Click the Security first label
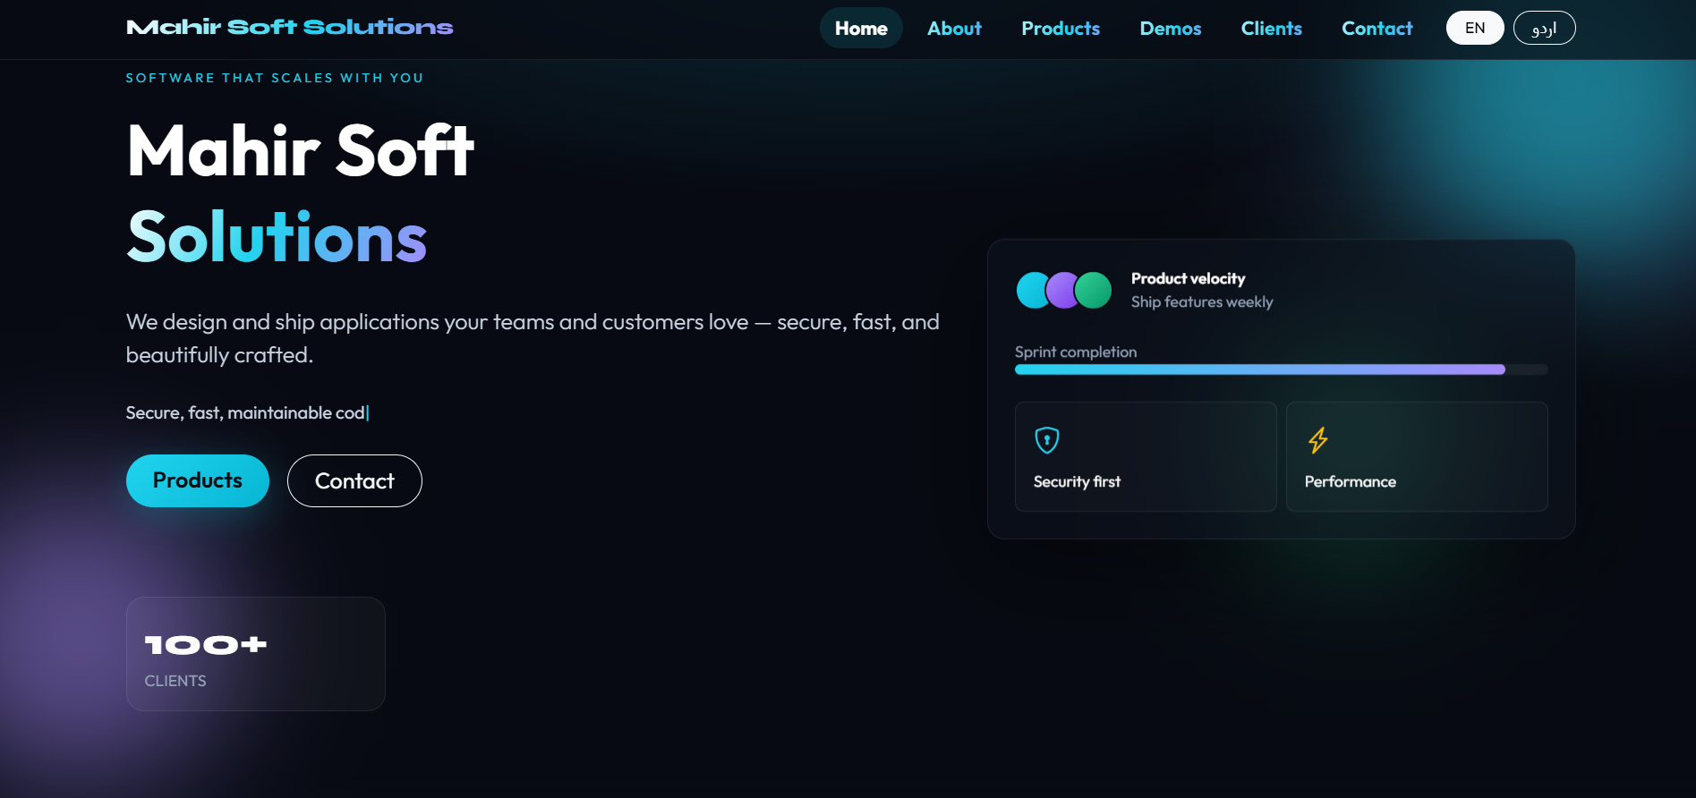 [x=1077, y=481]
